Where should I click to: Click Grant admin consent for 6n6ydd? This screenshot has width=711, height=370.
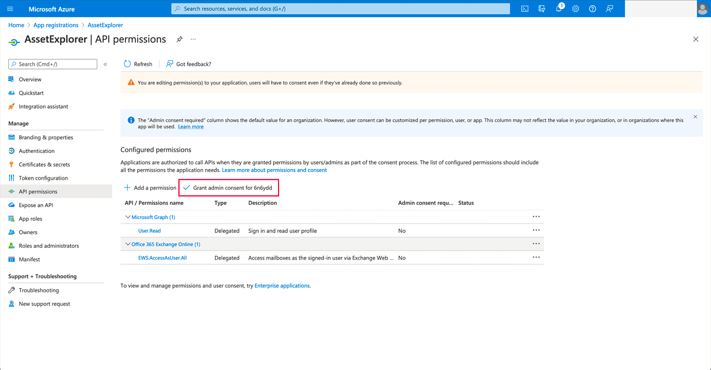(x=229, y=188)
